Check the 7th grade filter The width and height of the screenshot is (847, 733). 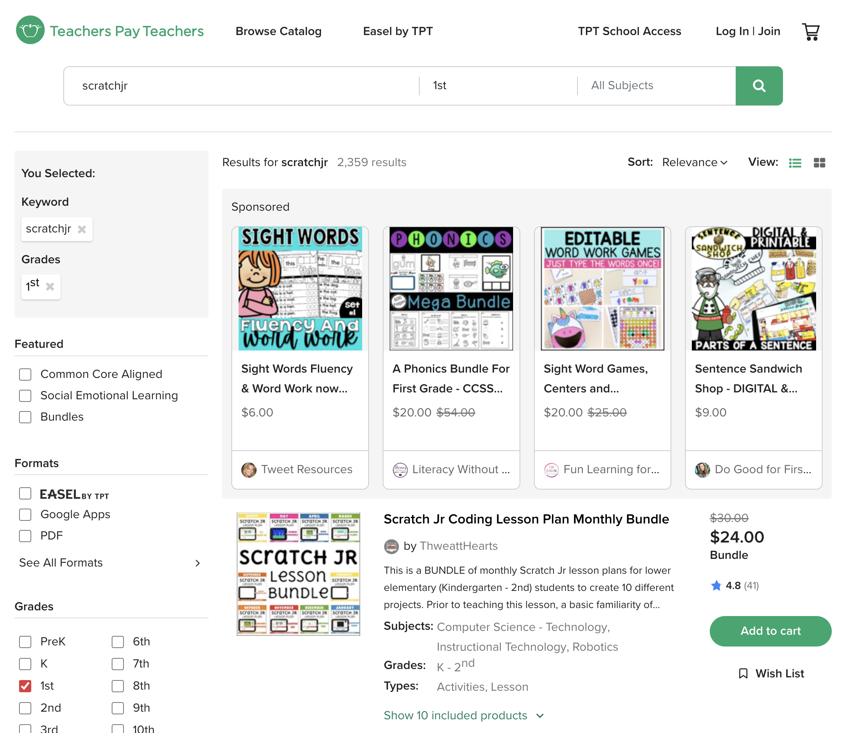(x=118, y=664)
